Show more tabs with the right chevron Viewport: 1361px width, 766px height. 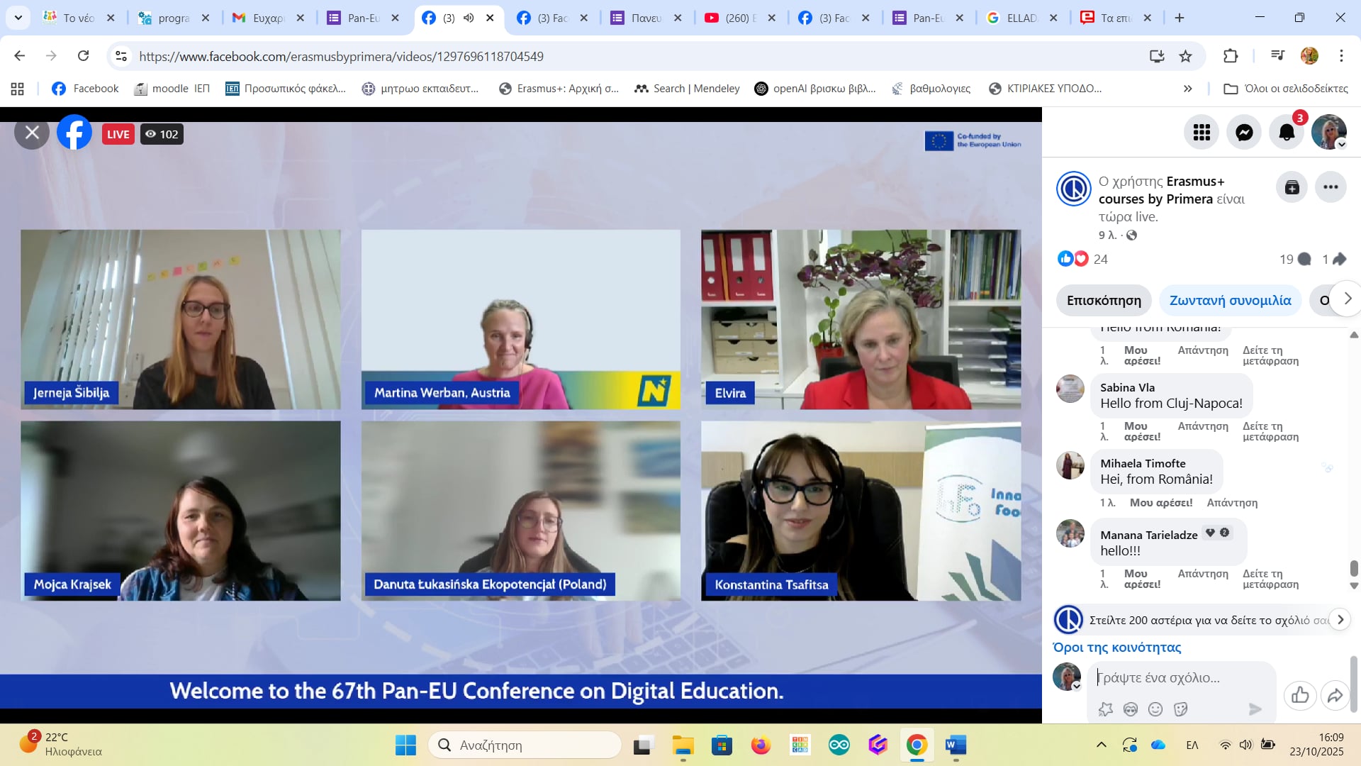point(1347,299)
